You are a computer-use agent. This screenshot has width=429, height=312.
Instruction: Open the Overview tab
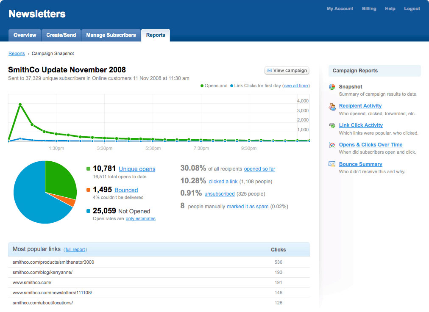(25, 35)
